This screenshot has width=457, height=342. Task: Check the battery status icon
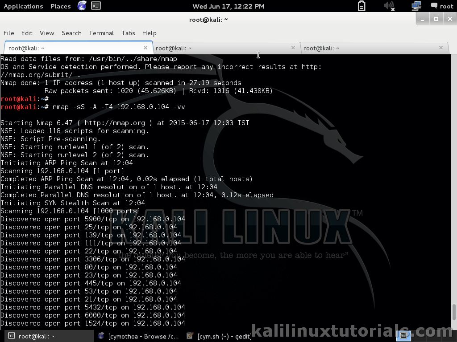tap(361, 6)
